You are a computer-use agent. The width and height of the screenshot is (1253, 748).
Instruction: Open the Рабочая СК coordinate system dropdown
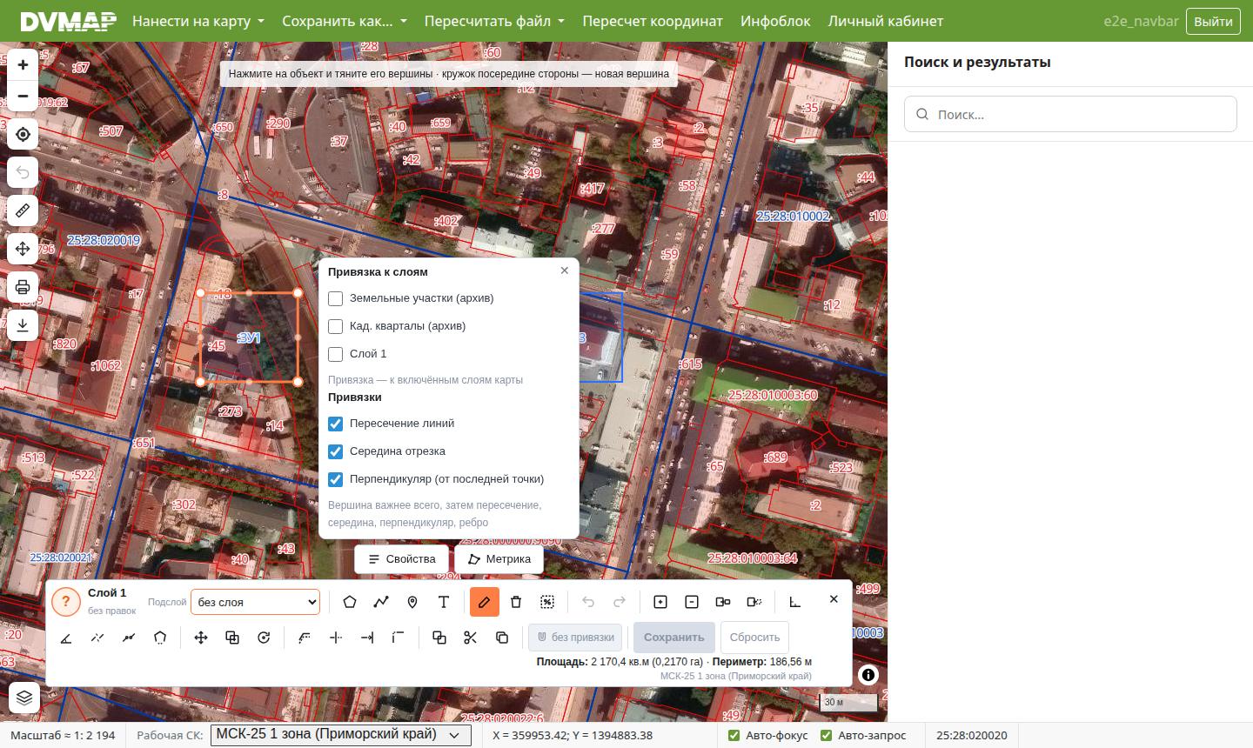340,735
